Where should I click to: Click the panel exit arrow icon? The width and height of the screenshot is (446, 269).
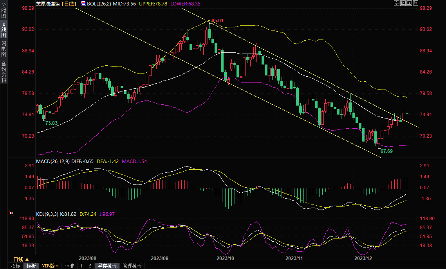pos(415,3)
